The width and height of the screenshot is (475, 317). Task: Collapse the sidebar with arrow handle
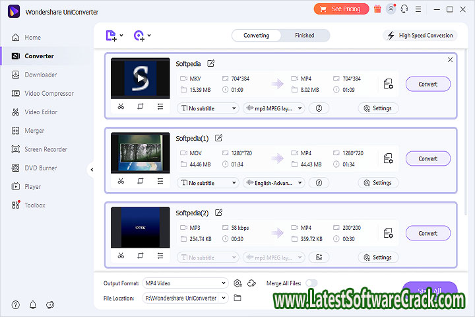pos(92,170)
